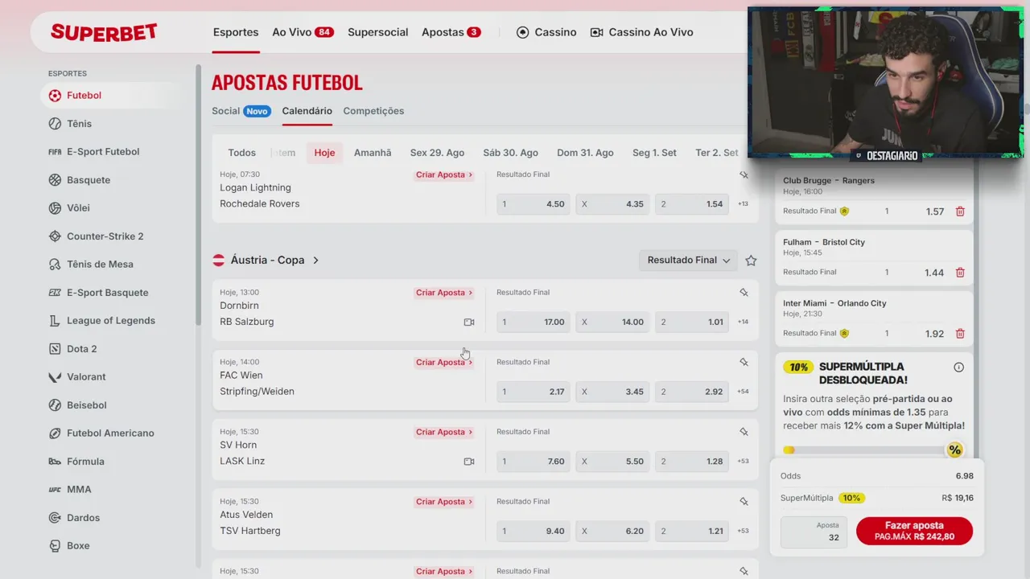Open Resultado Final market dropdown
Screen dimensions: 1030x579
(x=688, y=261)
